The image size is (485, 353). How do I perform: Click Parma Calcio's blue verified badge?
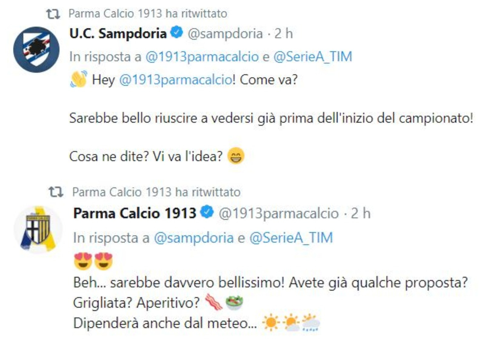(x=207, y=212)
